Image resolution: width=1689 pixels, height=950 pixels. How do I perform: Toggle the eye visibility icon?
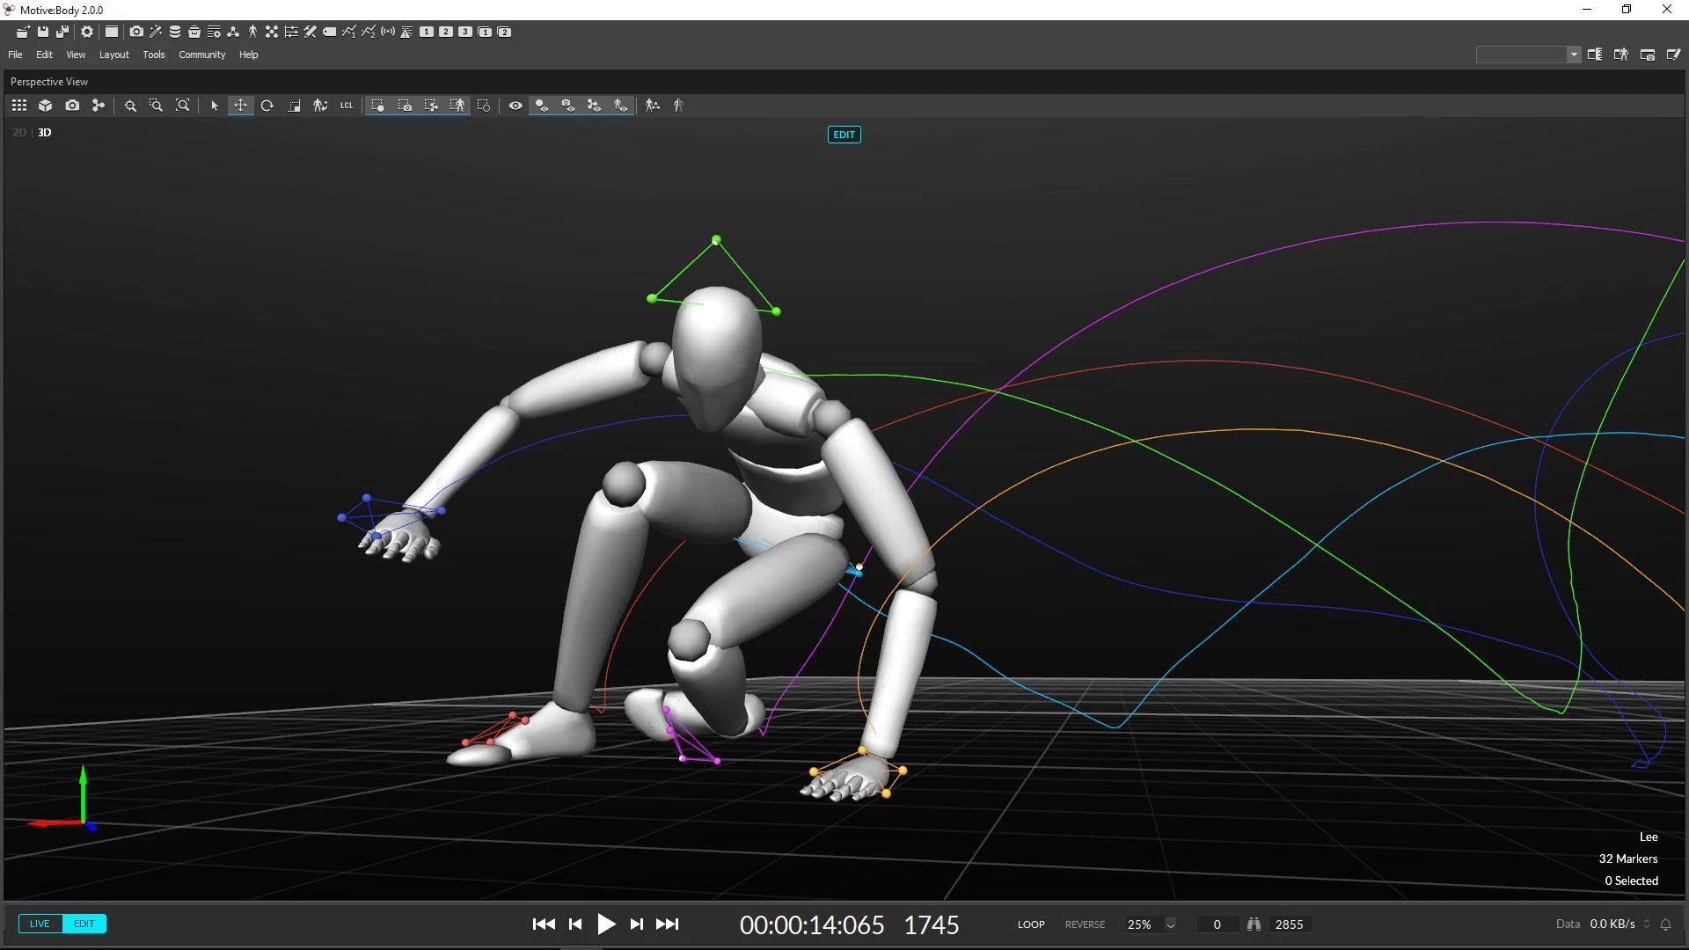pos(515,106)
